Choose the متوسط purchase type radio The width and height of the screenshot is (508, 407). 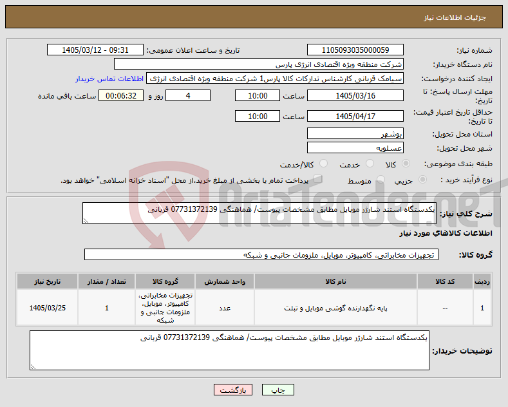pyautogui.click(x=381, y=180)
